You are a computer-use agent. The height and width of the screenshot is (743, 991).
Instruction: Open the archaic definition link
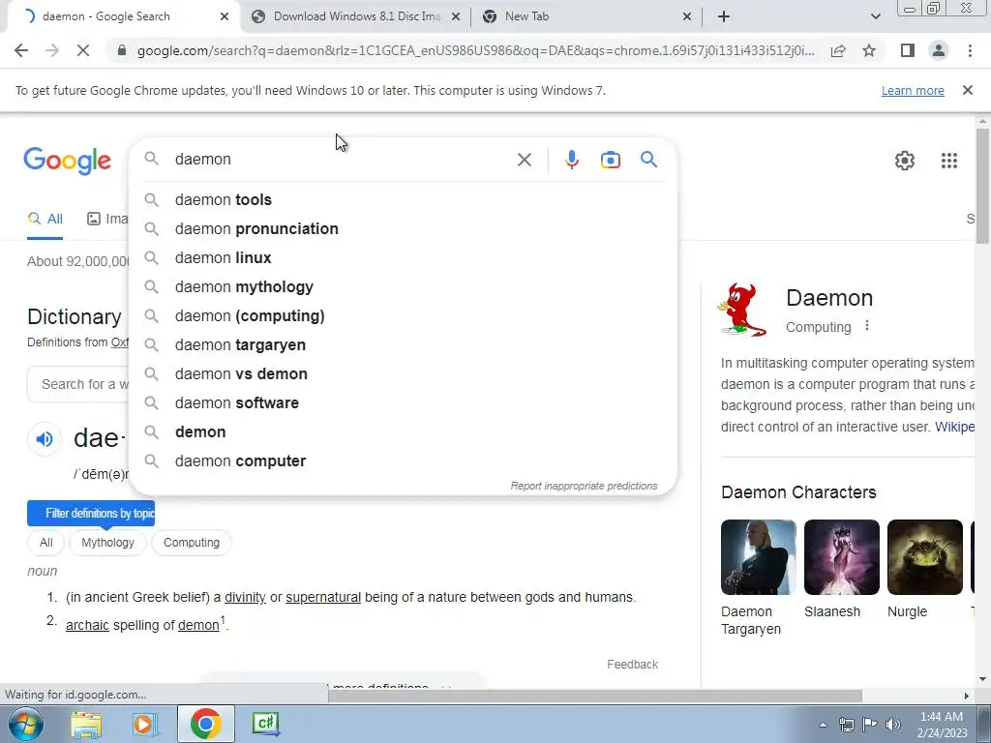(x=87, y=626)
